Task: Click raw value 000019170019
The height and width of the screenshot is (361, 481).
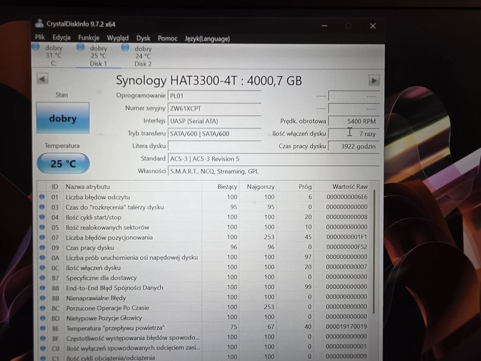Action: pos(346,326)
